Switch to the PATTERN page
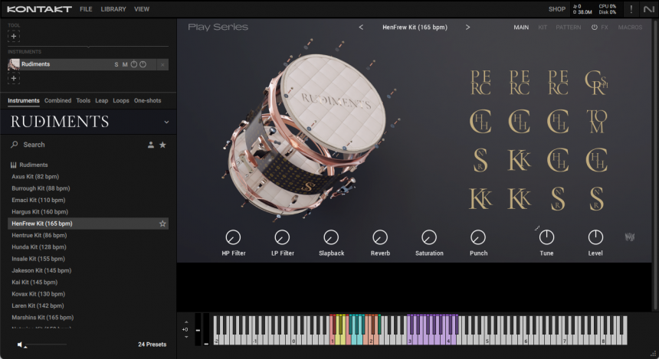The width and height of the screenshot is (659, 359). pyautogui.click(x=569, y=28)
